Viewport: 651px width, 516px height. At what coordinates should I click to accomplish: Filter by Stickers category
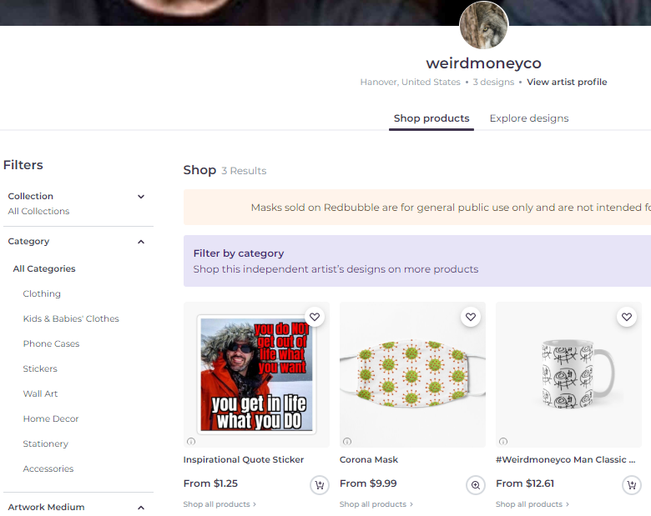point(40,368)
